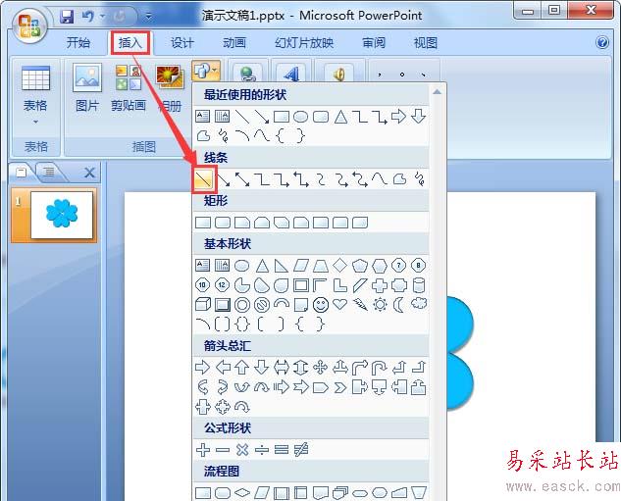Select the multiply sign in 公式形状

point(242,450)
